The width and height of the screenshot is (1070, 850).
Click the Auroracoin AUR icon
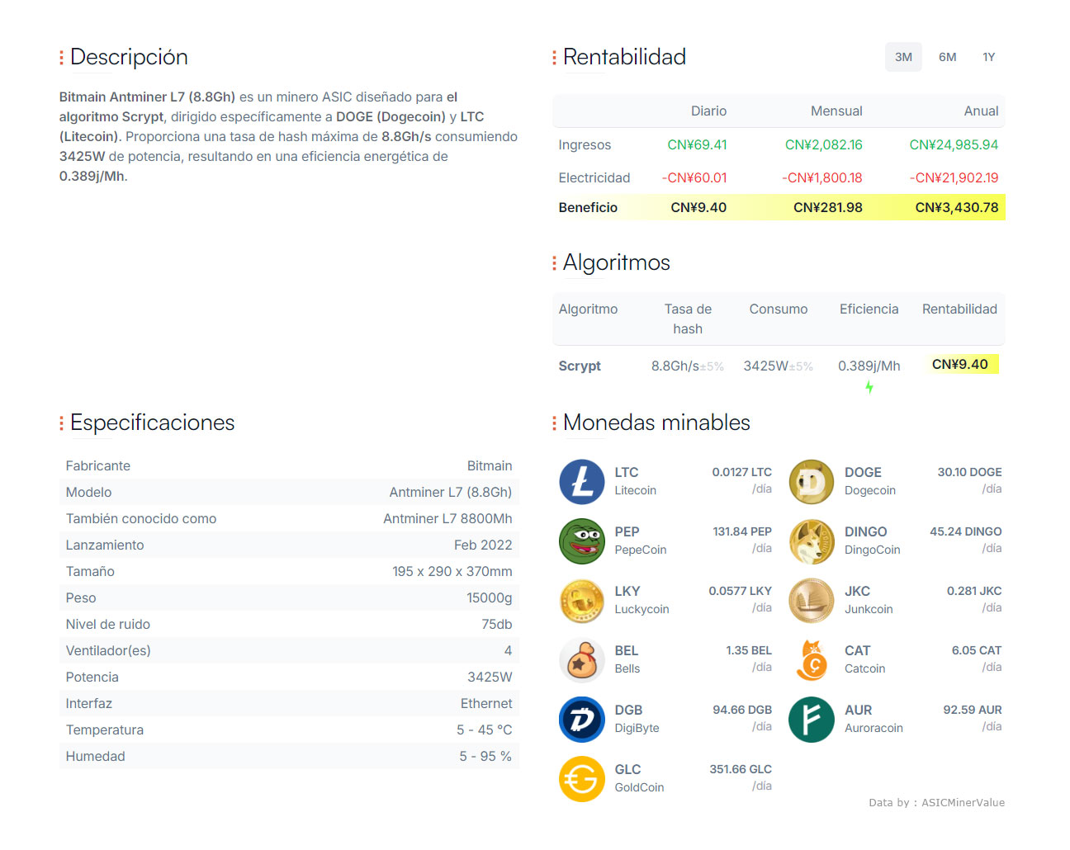click(x=812, y=720)
